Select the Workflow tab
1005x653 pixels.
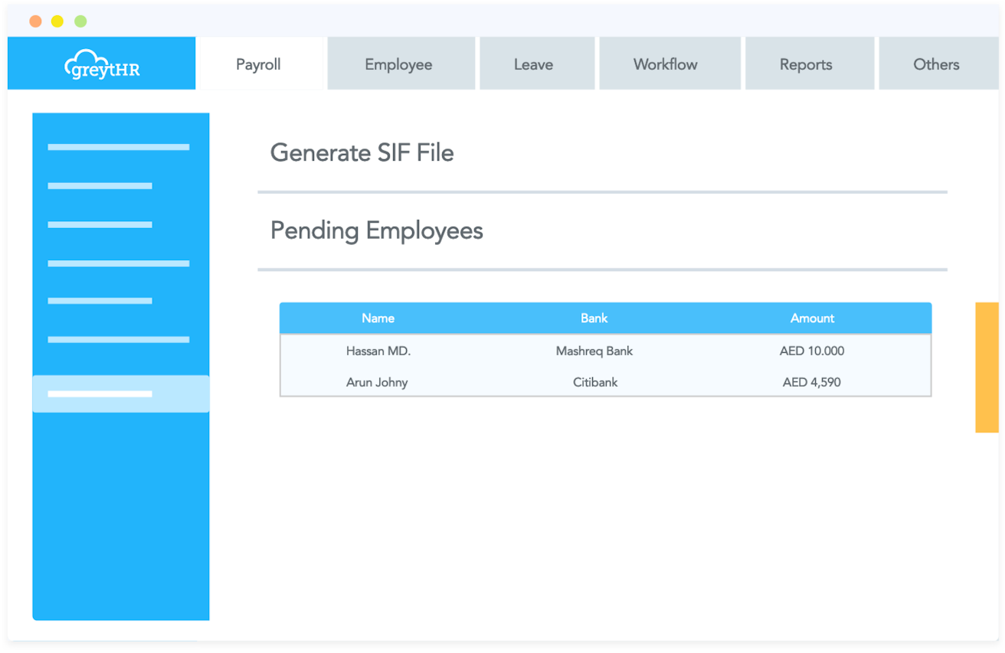(665, 64)
